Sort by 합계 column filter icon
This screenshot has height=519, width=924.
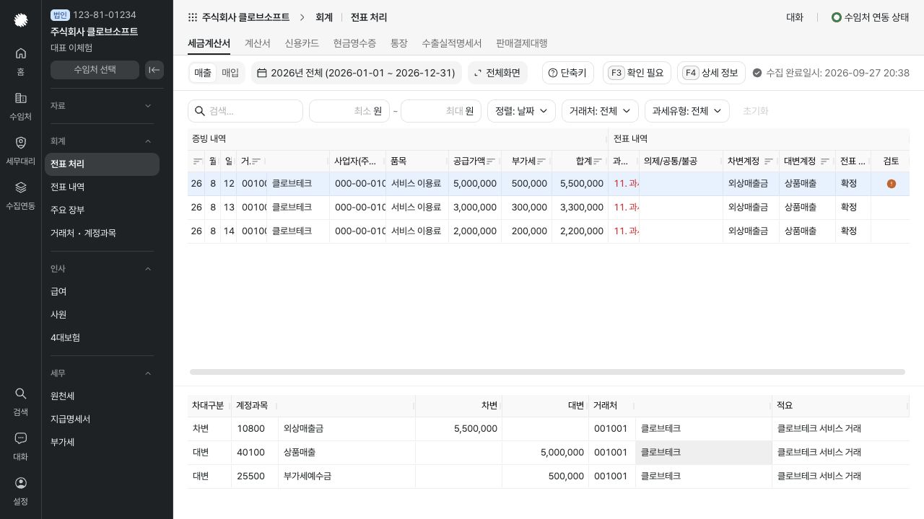tap(598, 161)
